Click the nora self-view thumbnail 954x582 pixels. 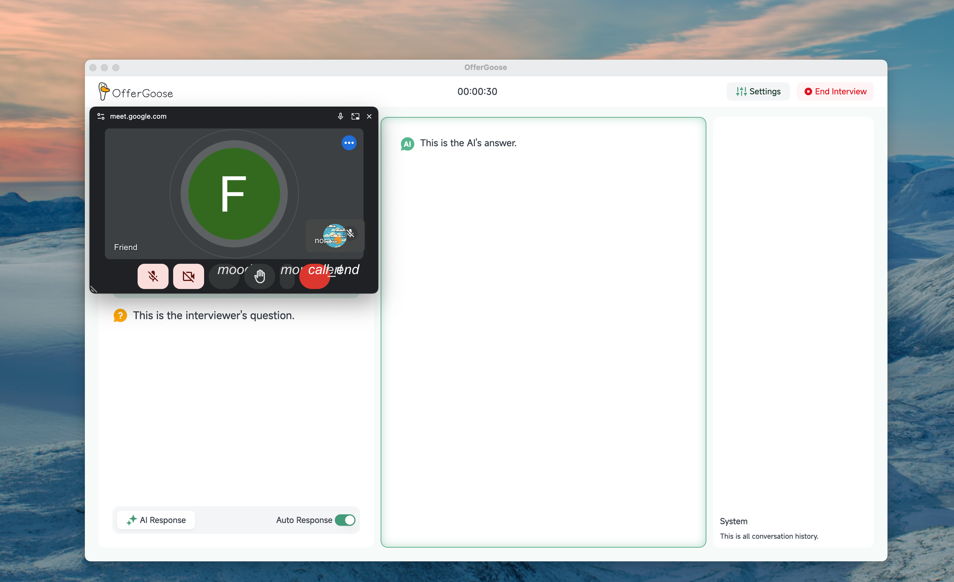(335, 235)
